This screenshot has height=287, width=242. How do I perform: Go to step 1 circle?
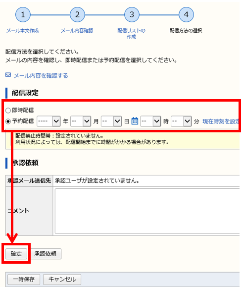pos(23,15)
